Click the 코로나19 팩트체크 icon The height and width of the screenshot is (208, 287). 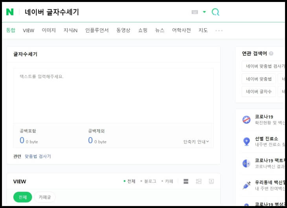click(x=247, y=163)
